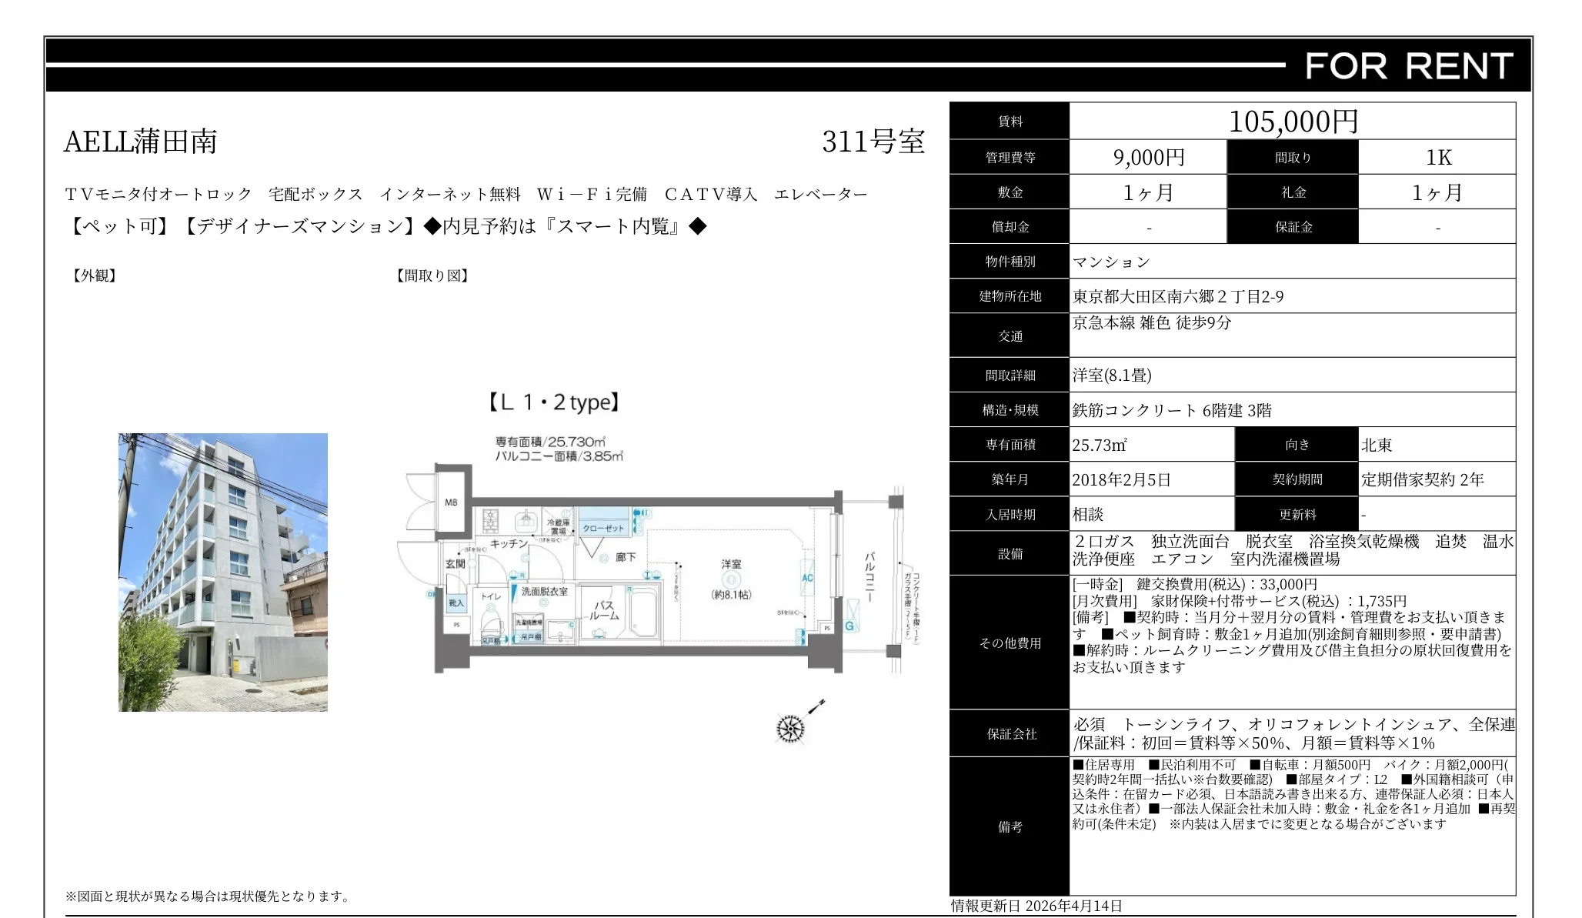Screen dimensions: 1582x918
Task: Click the クローゼット label on the floor plan
Action: coord(602,528)
